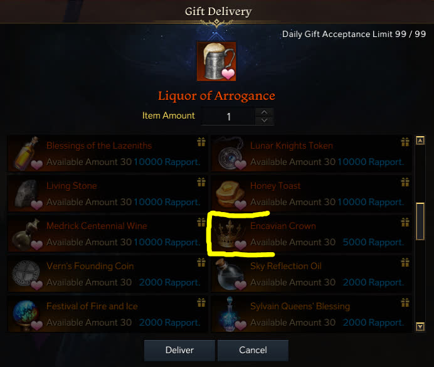
Task: Click the scrollbar down arrow button
Action: click(x=420, y=327)
